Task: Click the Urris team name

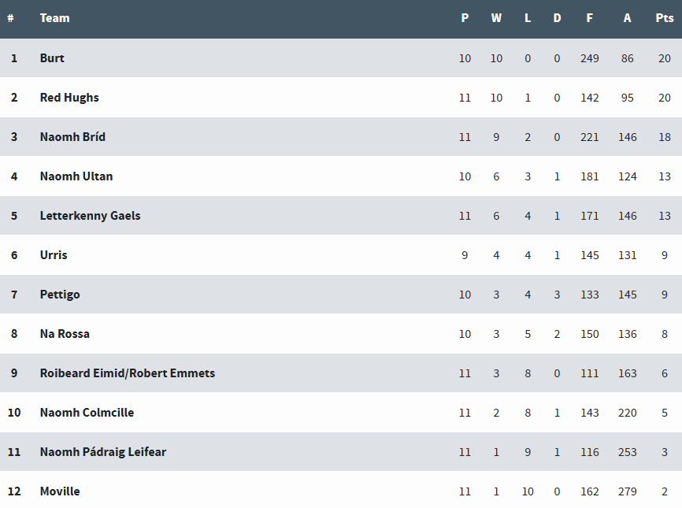Action: point(54,255)
